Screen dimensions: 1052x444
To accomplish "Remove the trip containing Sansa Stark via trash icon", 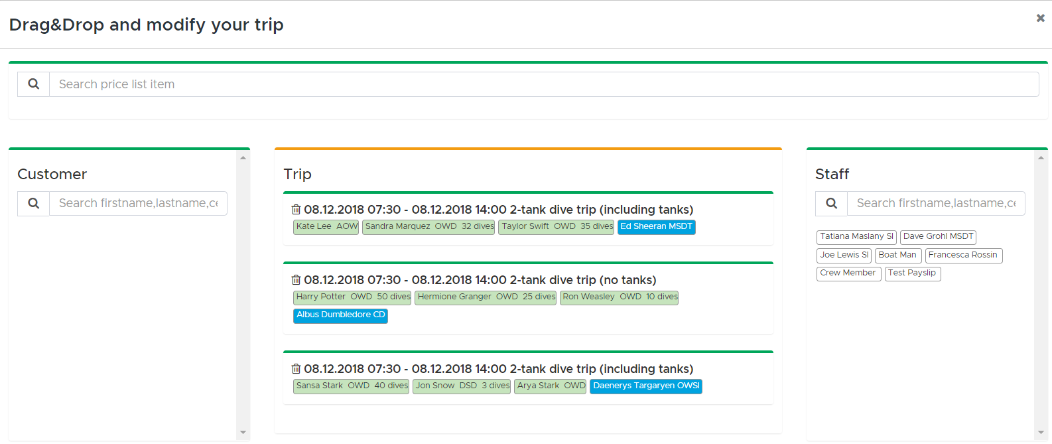I will (296, 369).
